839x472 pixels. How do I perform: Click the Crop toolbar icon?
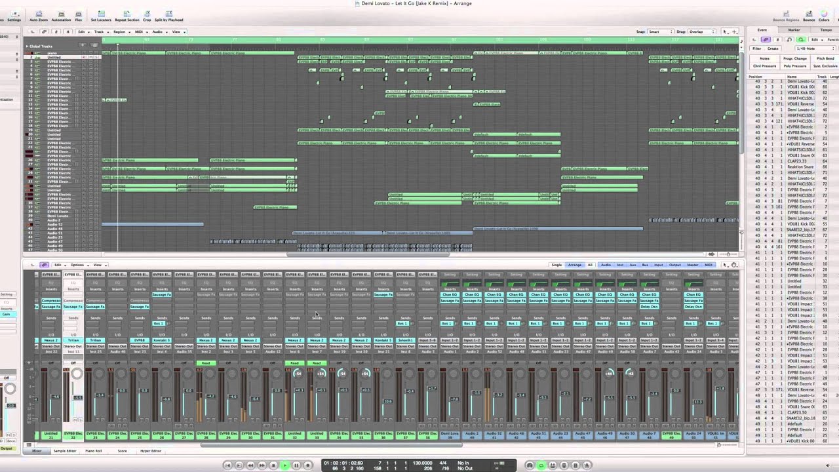147,14
